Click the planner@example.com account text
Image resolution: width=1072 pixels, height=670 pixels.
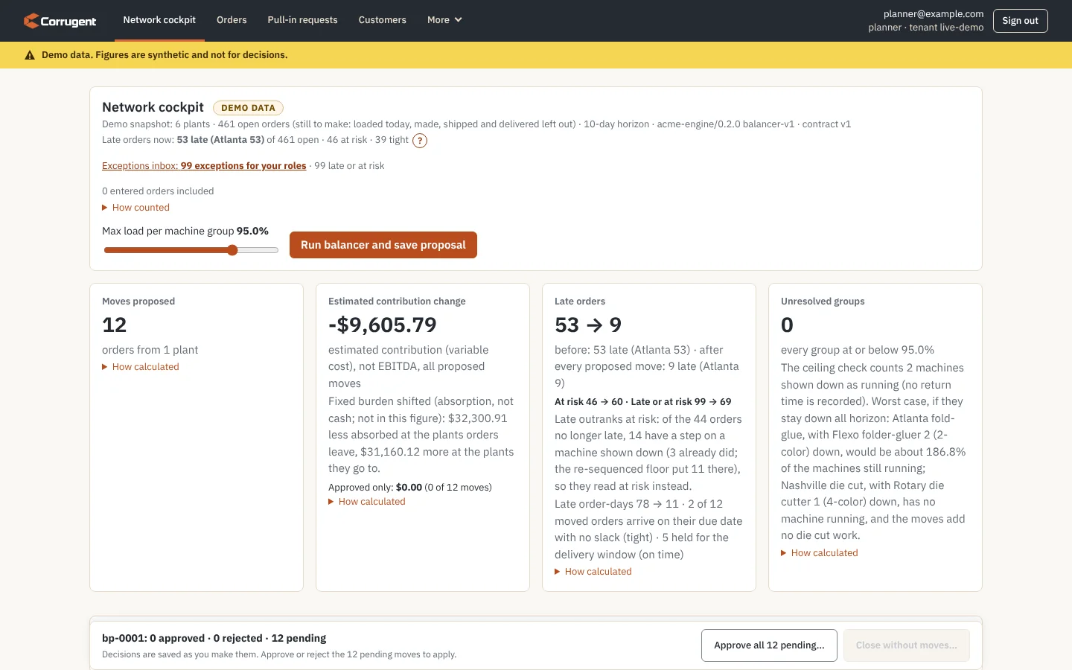(x=934, y=14)
